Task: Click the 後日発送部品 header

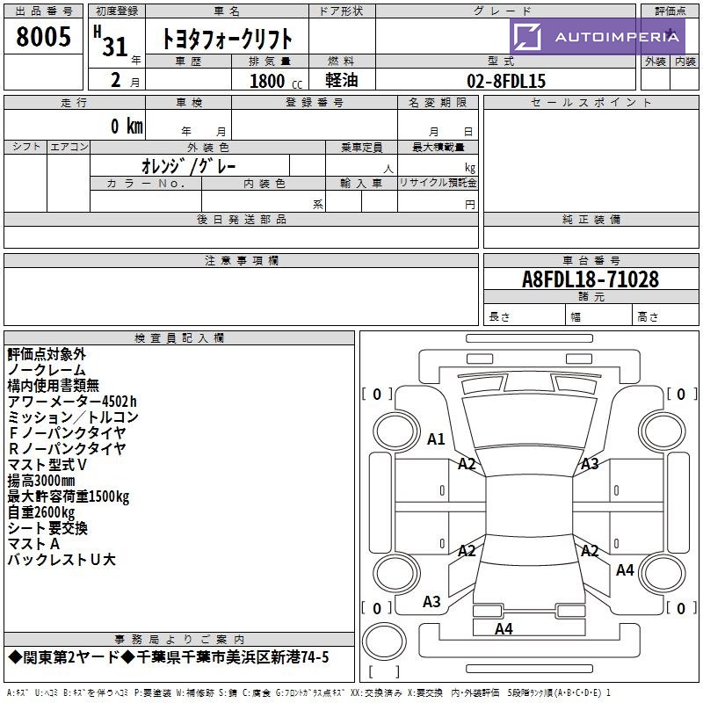Action: pos(241,220)
